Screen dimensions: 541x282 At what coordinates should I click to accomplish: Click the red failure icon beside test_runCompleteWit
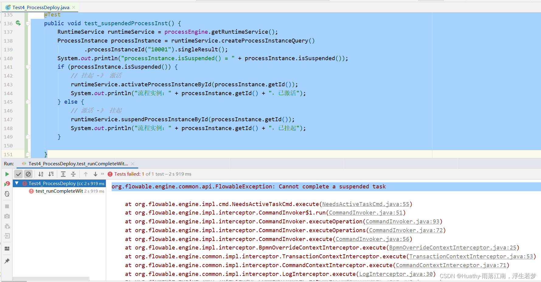point(31,191)
